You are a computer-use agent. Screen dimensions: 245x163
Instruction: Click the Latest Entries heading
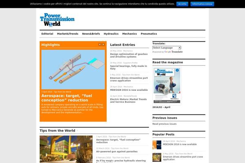pos(122,45)
